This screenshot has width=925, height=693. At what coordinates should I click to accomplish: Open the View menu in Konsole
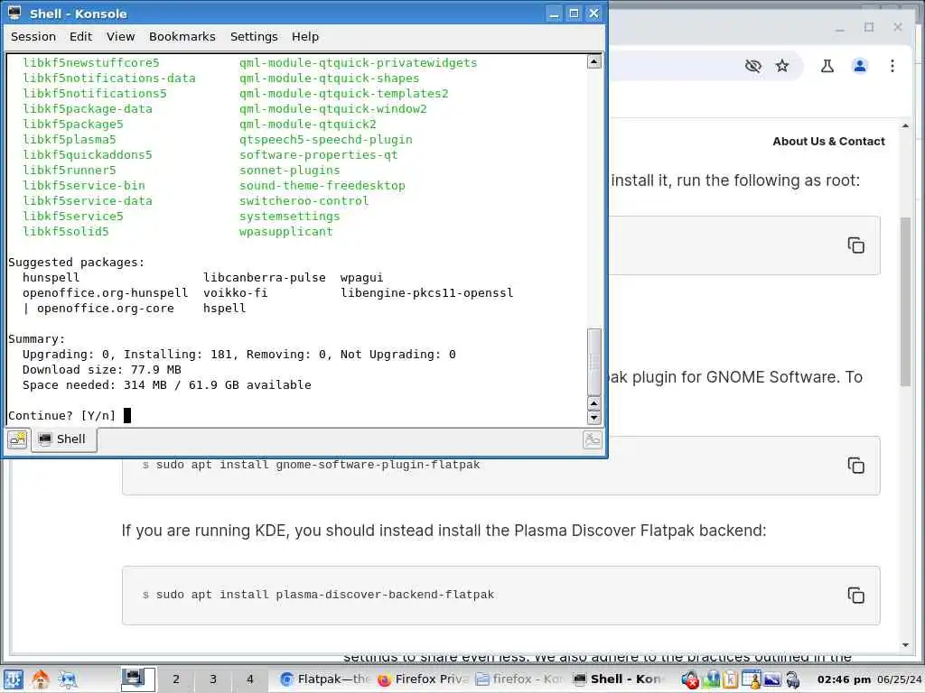pyautogui.click(x=121, y=36)
